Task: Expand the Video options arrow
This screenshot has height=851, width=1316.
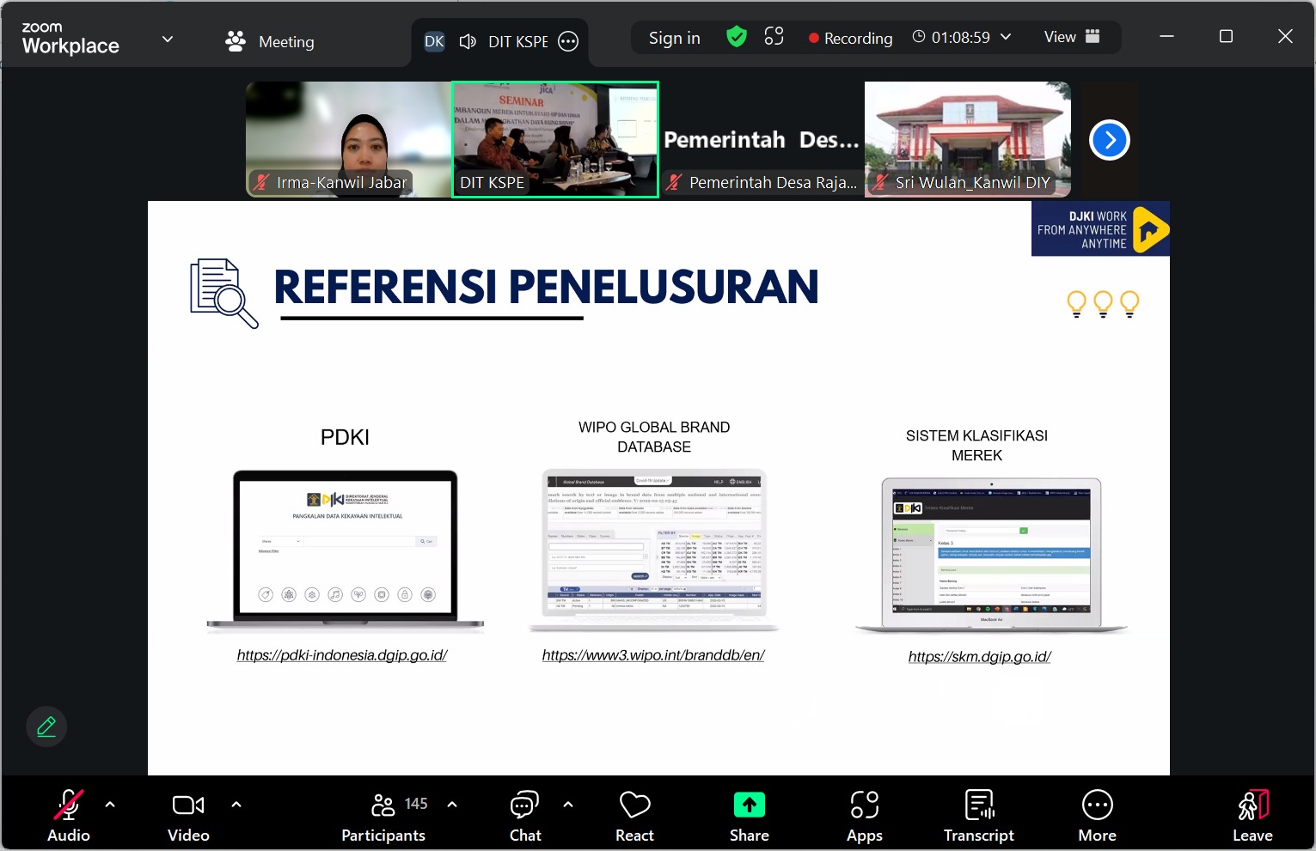Action: click(x=236, y=805)
